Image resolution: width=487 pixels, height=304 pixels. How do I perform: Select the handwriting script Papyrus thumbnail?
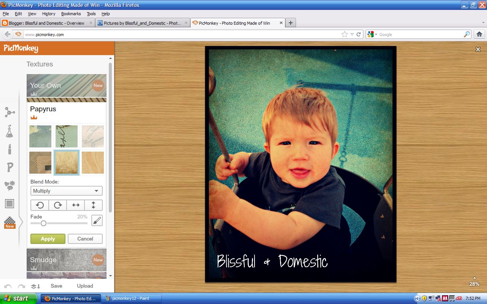point(67,136)
